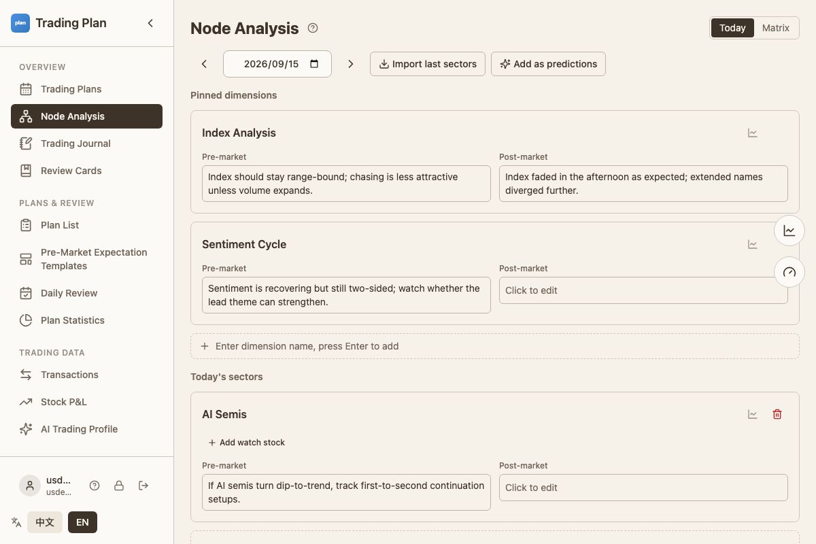Click the Trading Plan logo icon

pyautogui.click(x=20, y=23)
